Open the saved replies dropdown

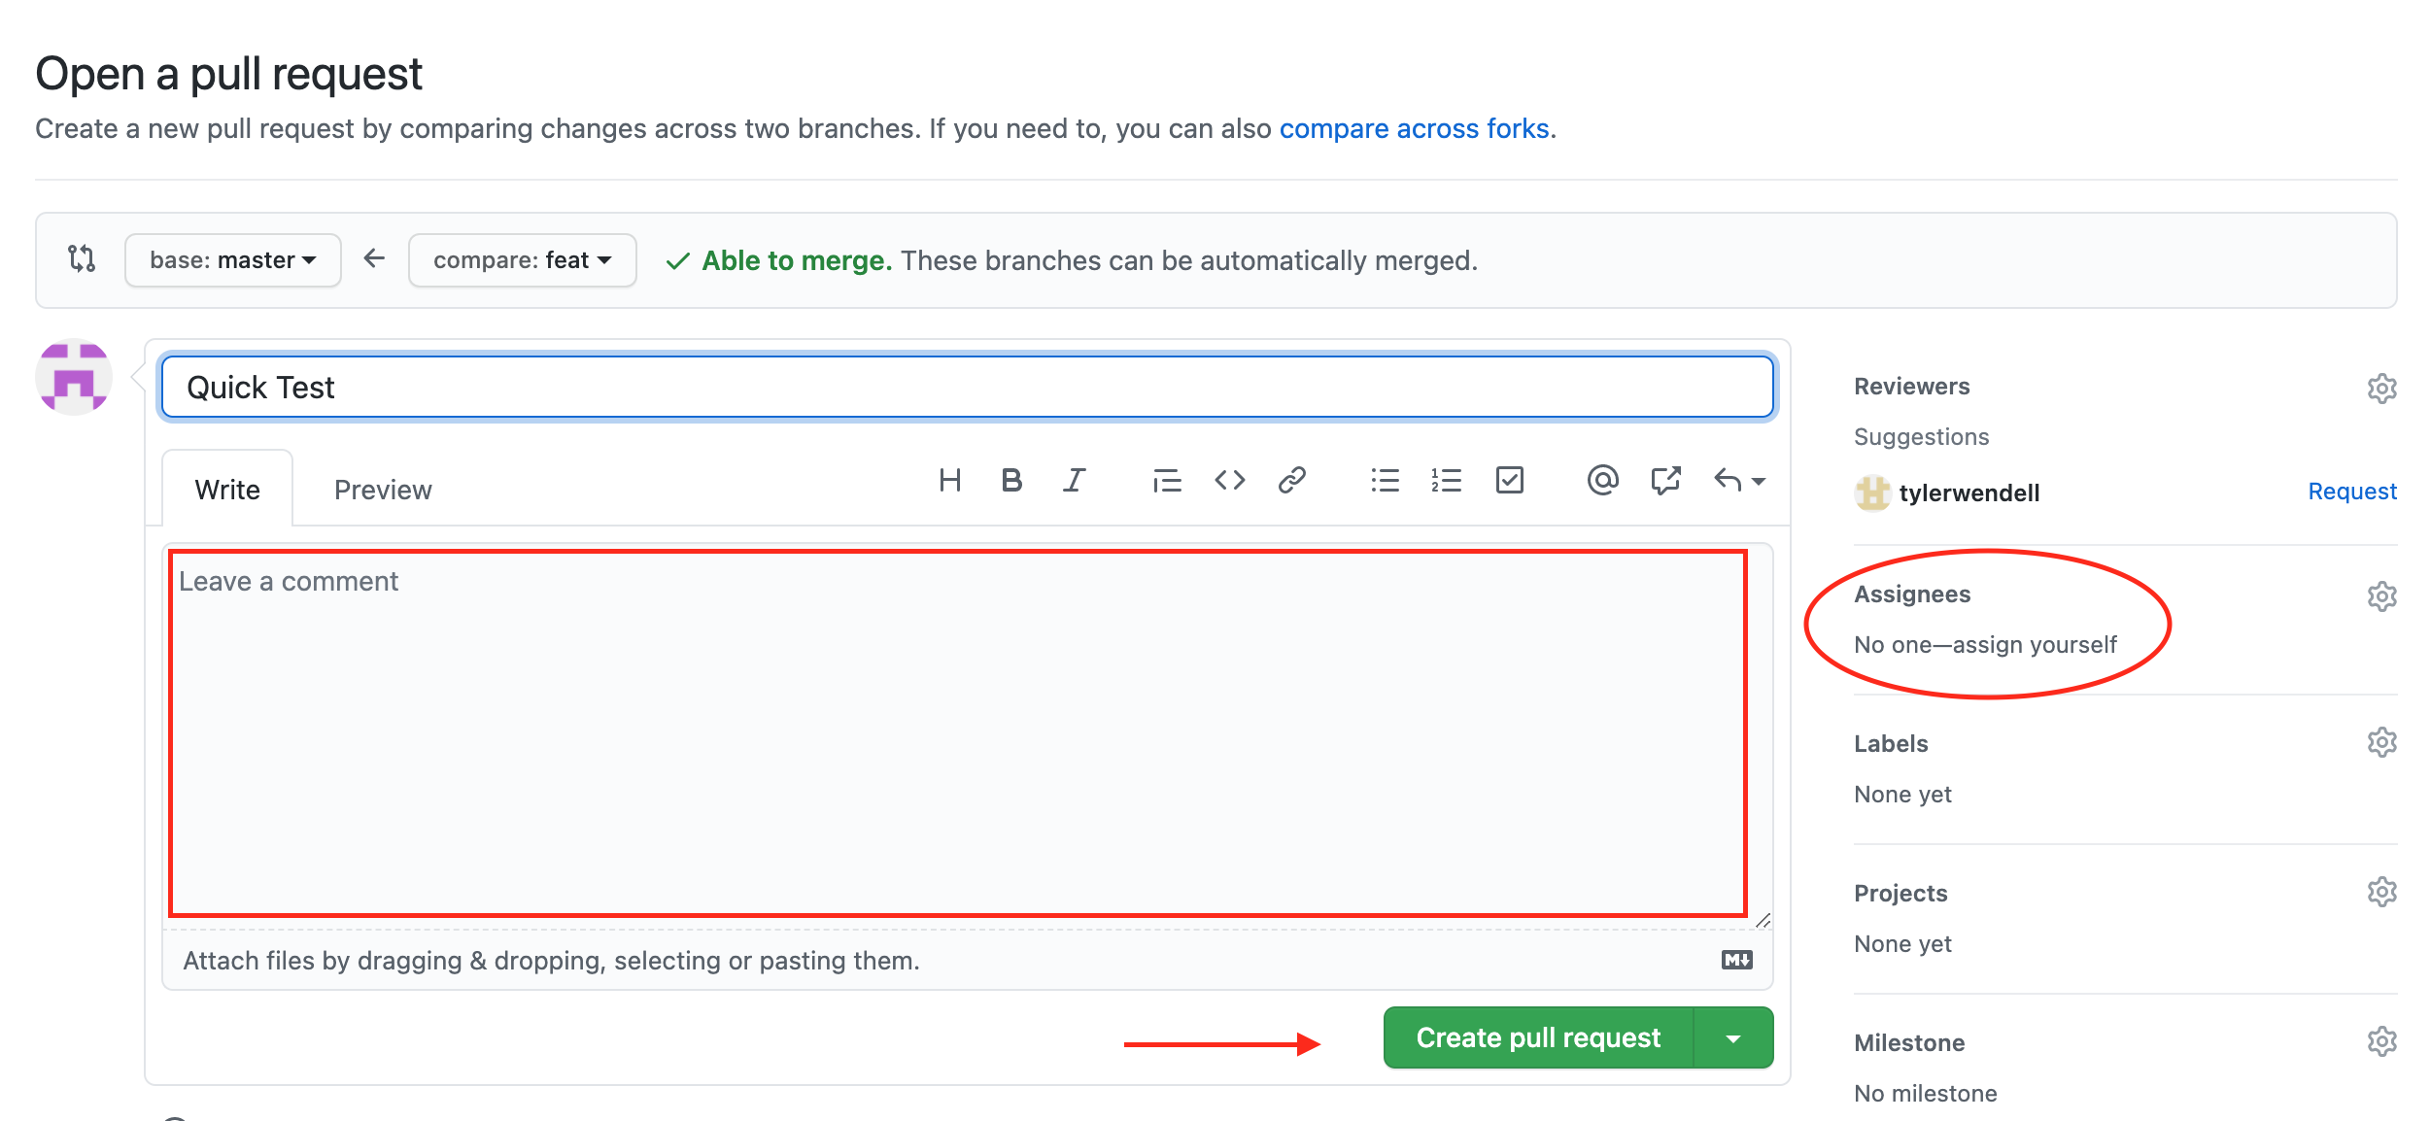tap(1739, 480)
